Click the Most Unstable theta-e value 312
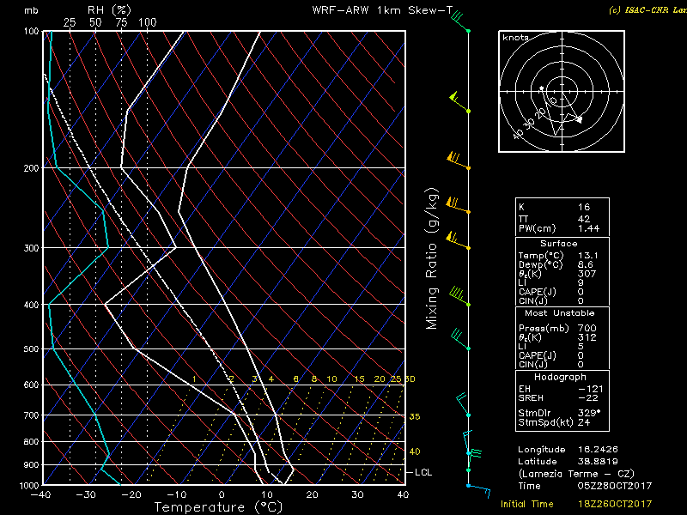 (x=587, y=337)
